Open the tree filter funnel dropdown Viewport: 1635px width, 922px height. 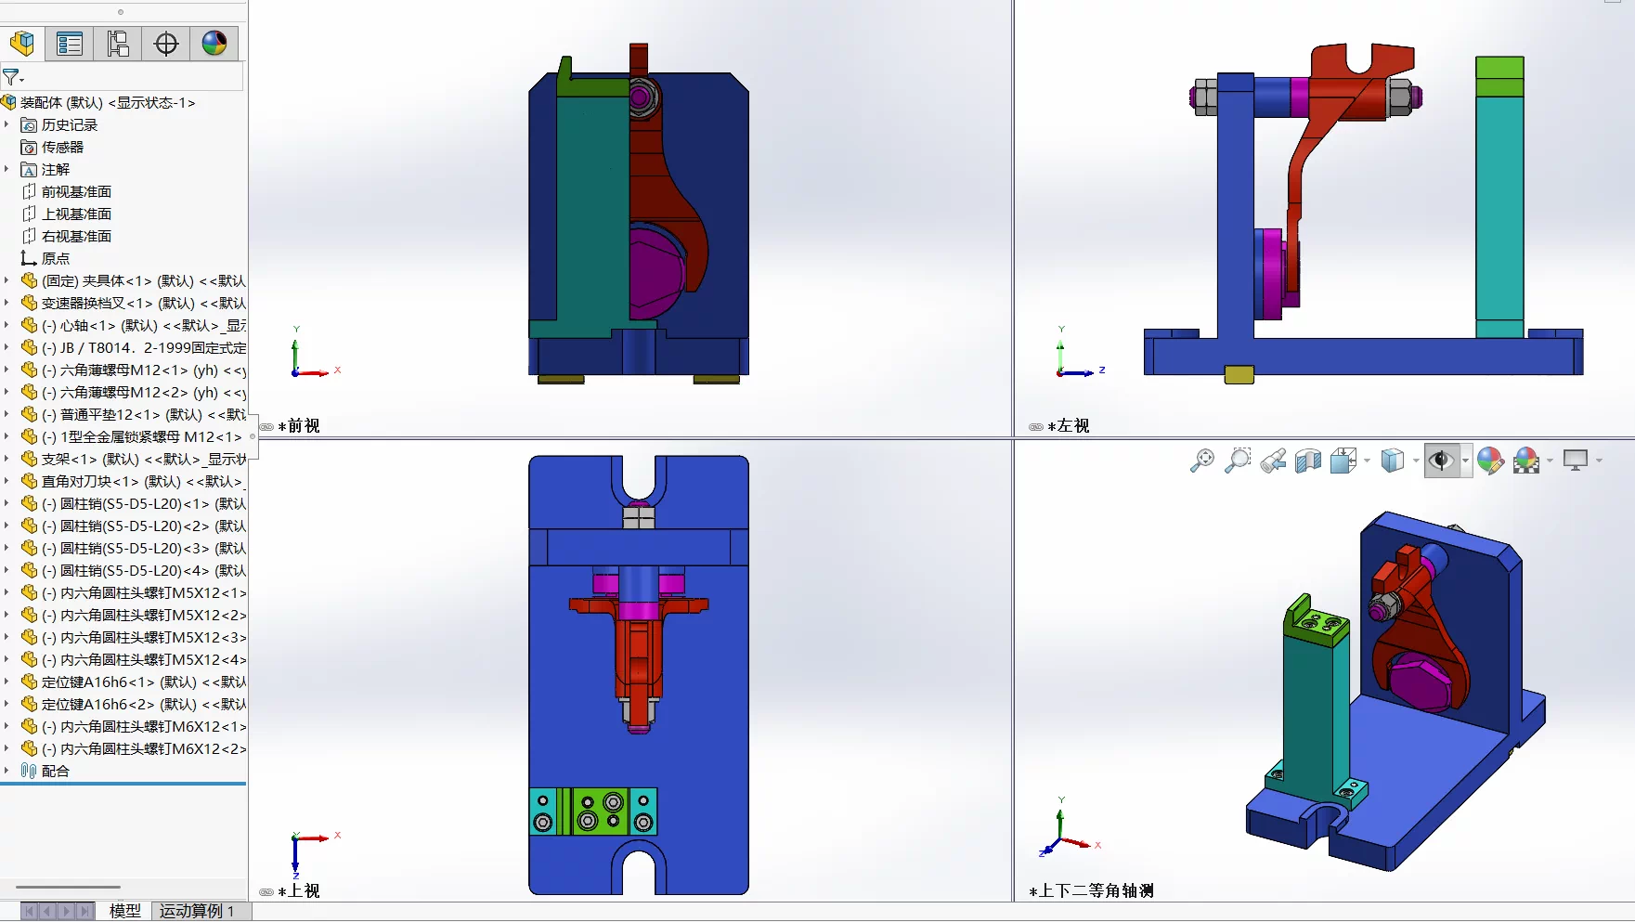coord(13,77)
